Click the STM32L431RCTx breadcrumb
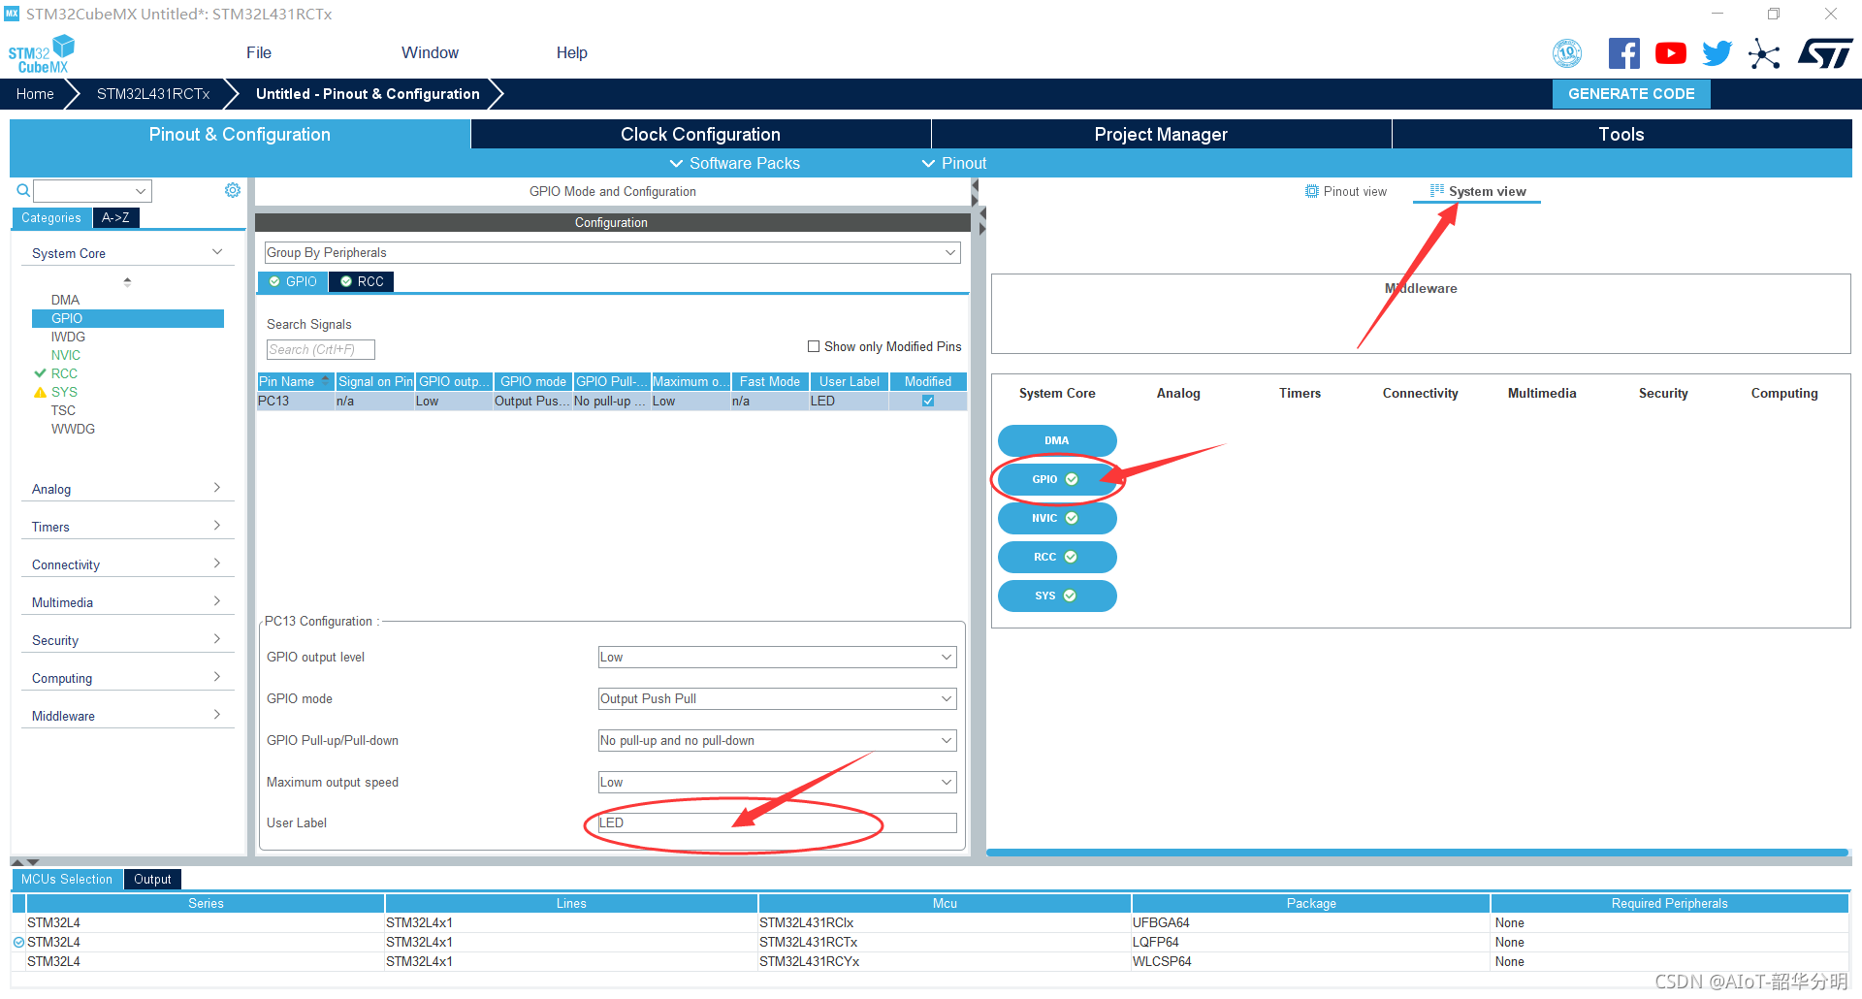This screenshot has width=1862, height=999. click(x=153, y=94)
